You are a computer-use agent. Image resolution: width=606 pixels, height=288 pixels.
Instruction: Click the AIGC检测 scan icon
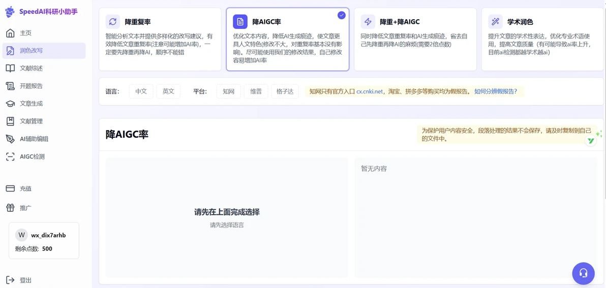click(11, 157)
